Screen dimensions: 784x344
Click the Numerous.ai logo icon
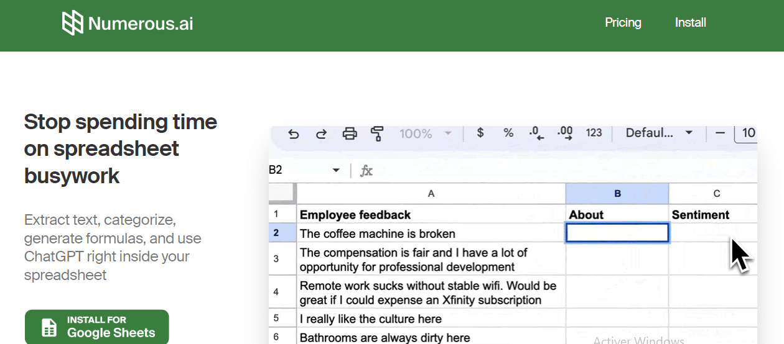click(x=73, y=23)
